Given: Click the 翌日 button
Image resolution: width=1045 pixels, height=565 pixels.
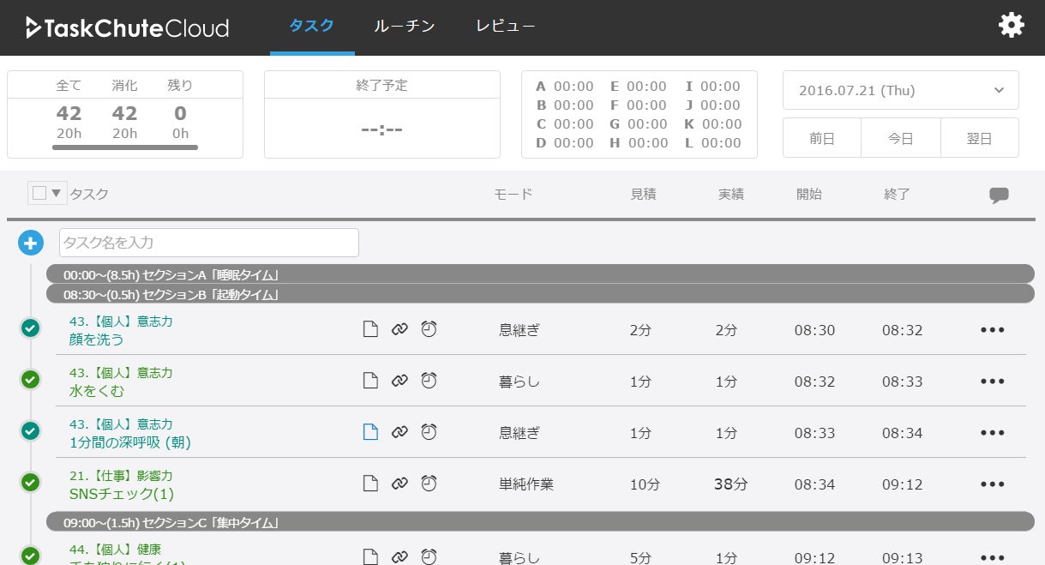Looking at the screenshot, I should point(979,138).
